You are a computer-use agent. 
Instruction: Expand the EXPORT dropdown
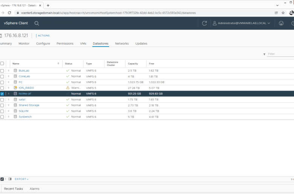pyautogui.click(x=21, y=179)
